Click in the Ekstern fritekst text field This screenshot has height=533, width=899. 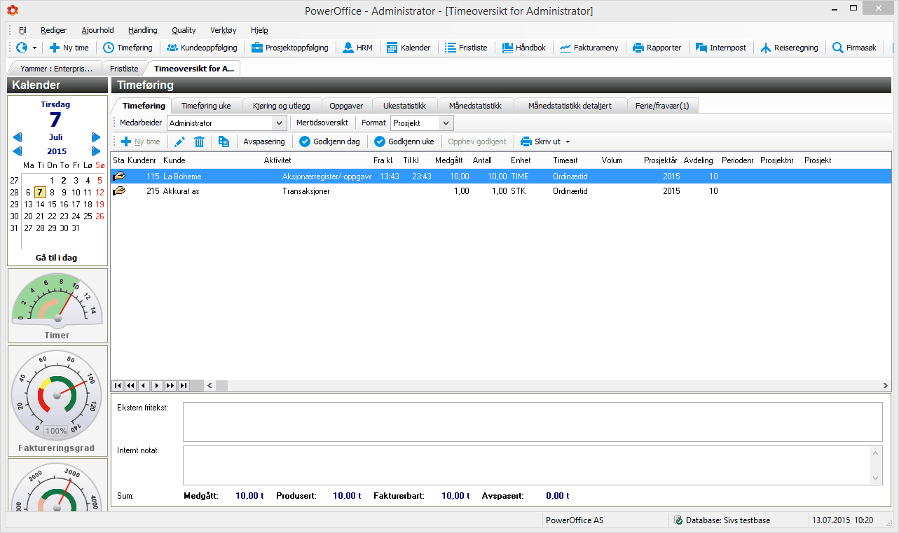(x=532, y=421)
